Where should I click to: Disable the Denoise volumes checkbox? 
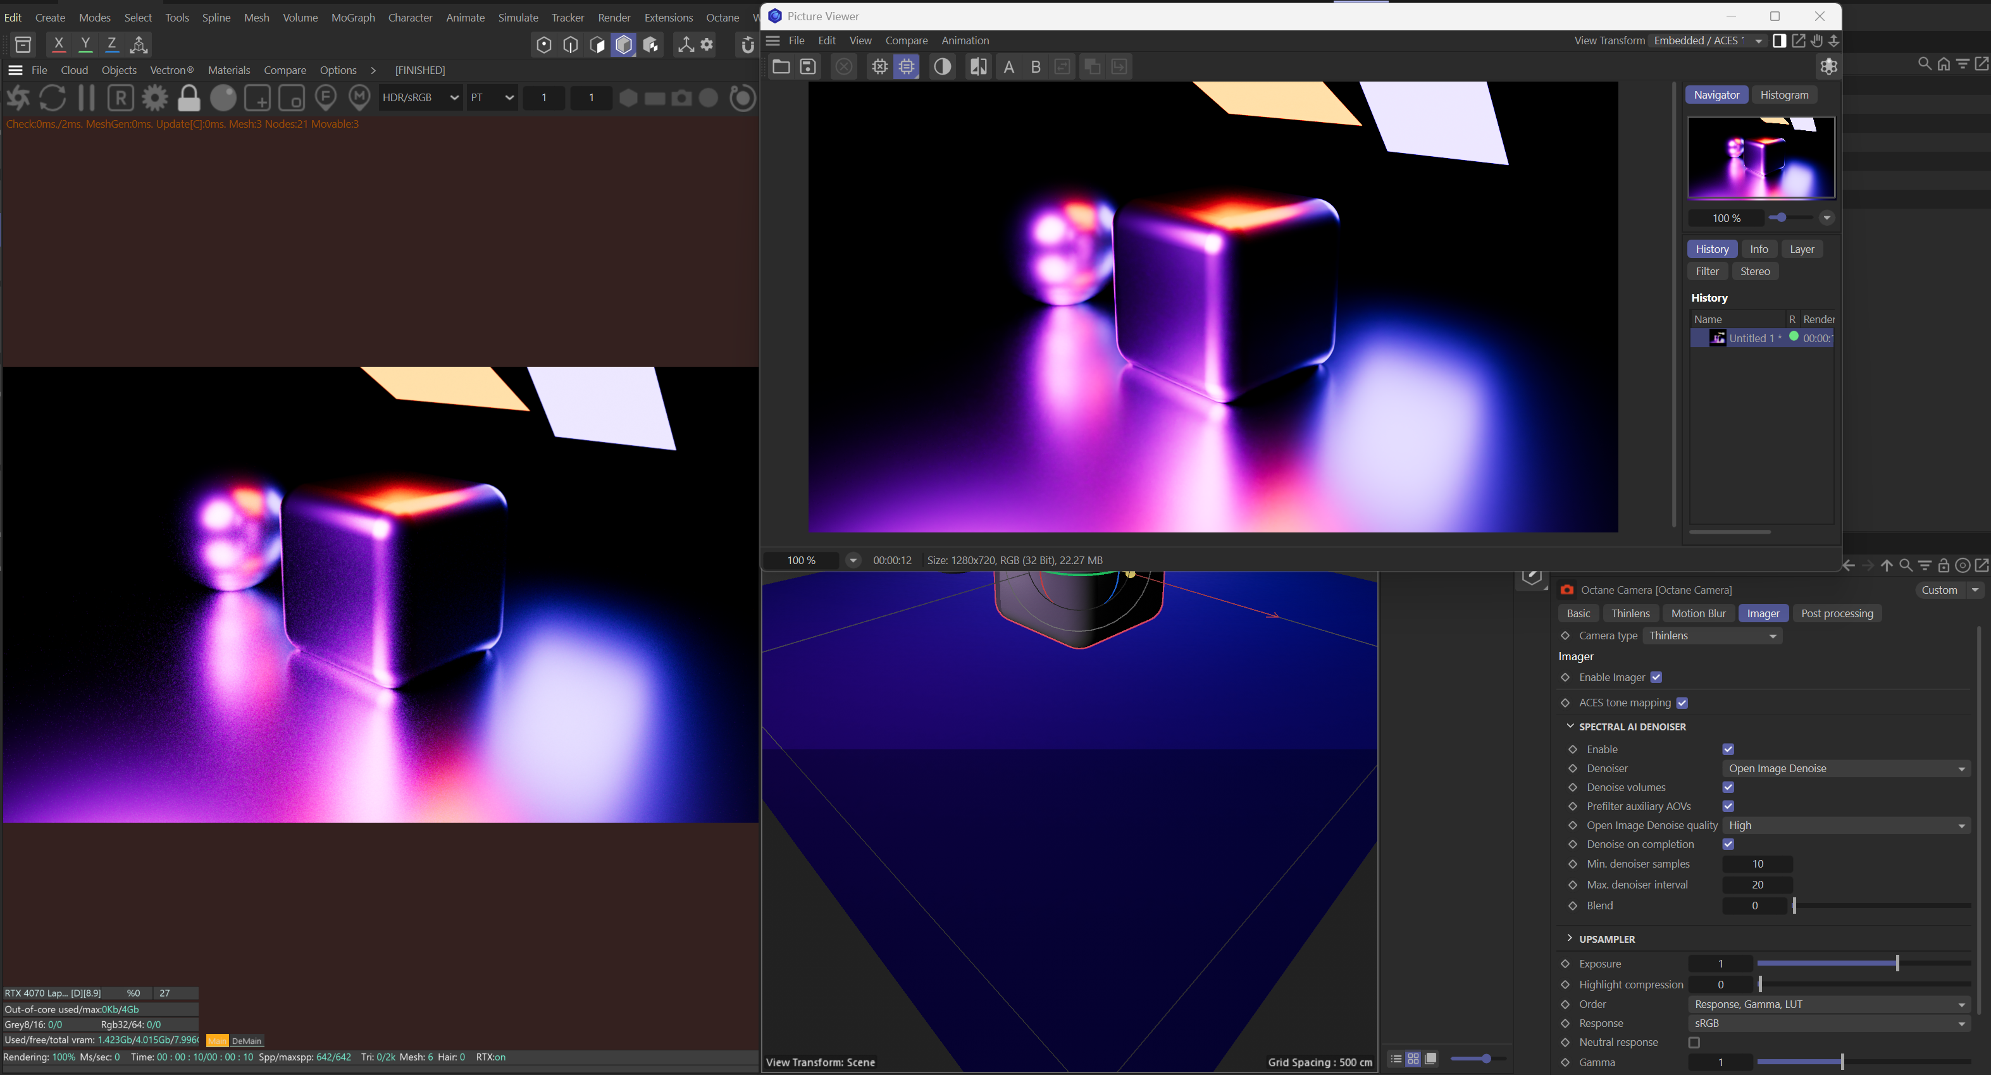tap(1728, 787)
